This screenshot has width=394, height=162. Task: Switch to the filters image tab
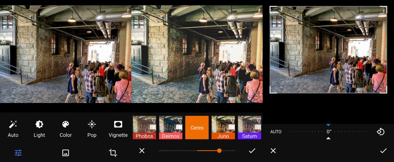click(65, 153)
